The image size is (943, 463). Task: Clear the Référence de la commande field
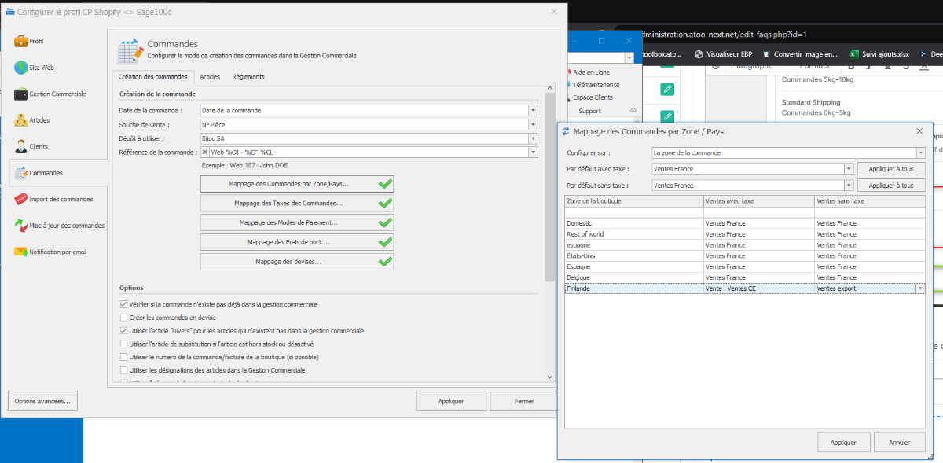[205, 152]
